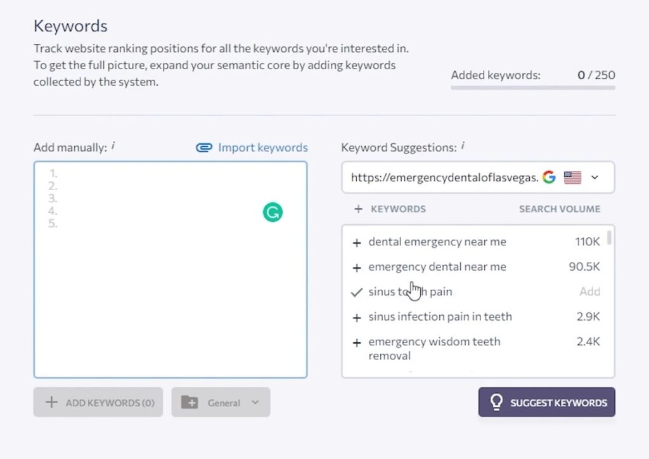Select the 'sinus infection pain in teeth' text
This screenshot has width=649, height=459.
tap(440, 316)
